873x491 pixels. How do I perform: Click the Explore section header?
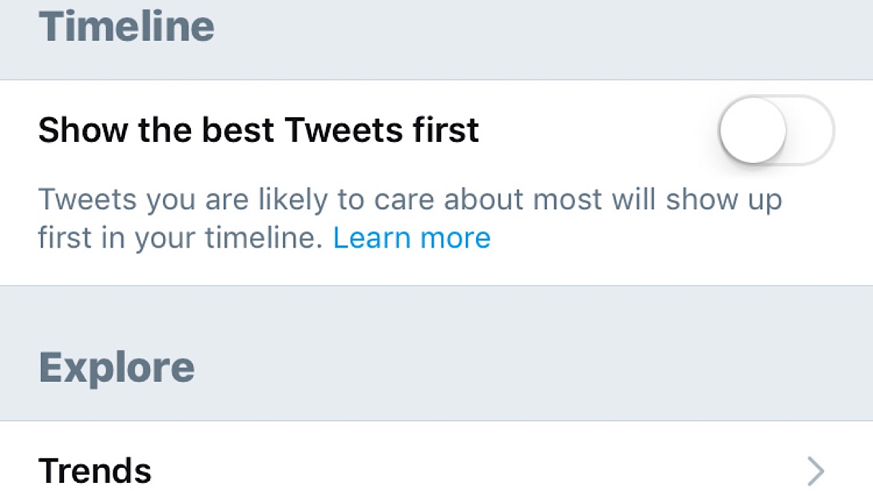click(x=117, y=367)
